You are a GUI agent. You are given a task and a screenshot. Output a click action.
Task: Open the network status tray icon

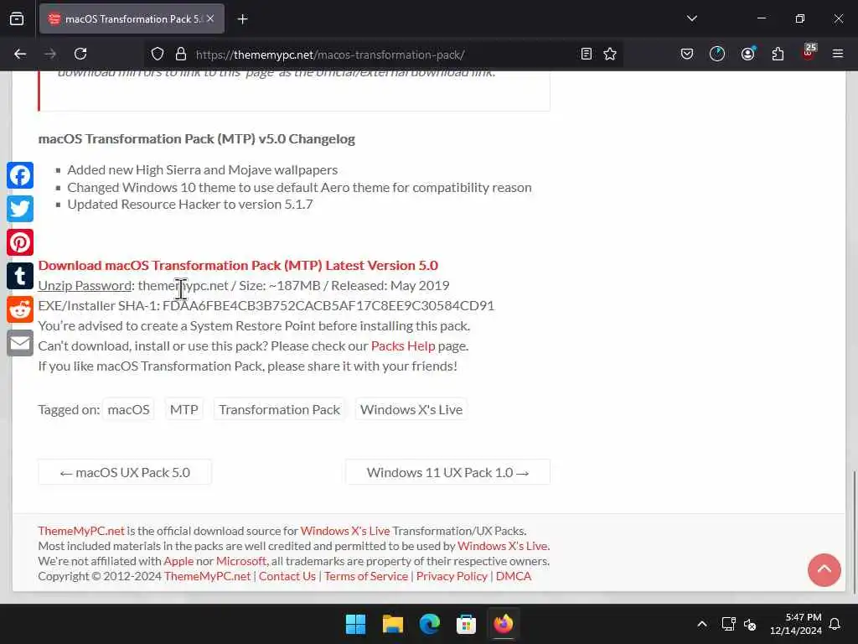pos(728,624)
